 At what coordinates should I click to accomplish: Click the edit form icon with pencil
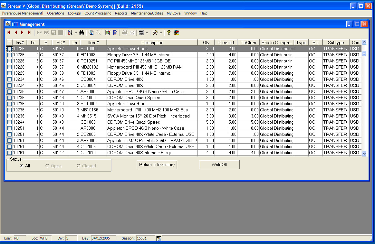(x=108, y=33)
